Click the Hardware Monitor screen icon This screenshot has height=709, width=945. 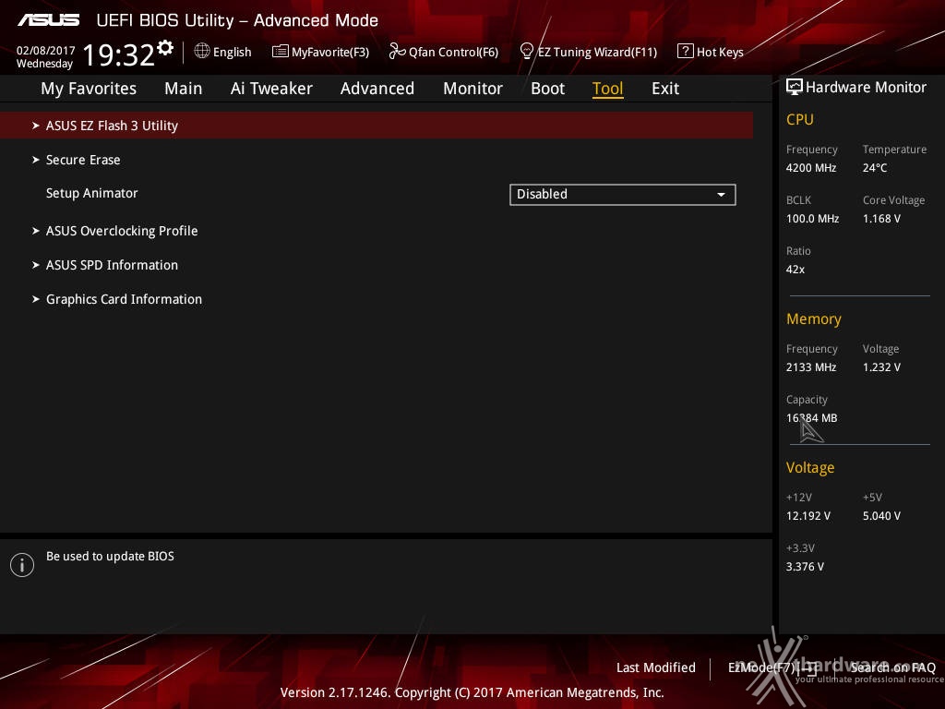click(x=795, y=87)
